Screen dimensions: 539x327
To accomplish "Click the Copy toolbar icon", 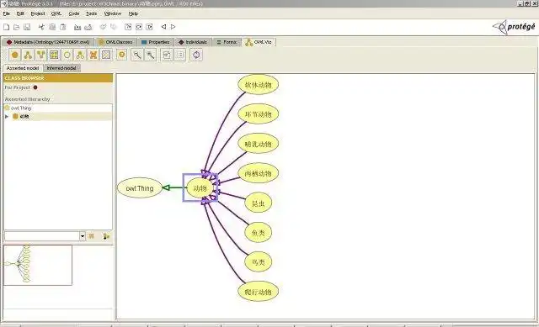I will (52, 27).
